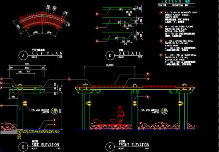The width and height of the screenshot is (219, 152).
Task: Select callout 36 in the front elevation
Action: click(147, 97)
